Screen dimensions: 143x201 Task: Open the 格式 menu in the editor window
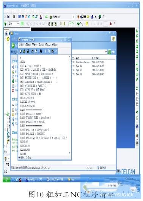pos(48,45)
